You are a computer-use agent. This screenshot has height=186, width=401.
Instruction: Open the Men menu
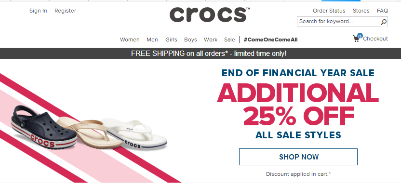click(x=152, y=40)
